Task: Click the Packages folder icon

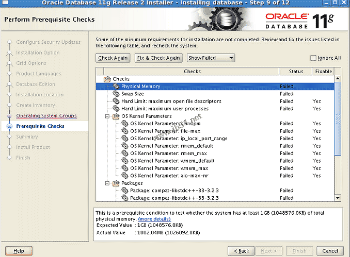Action: click(x=116, y=183)
